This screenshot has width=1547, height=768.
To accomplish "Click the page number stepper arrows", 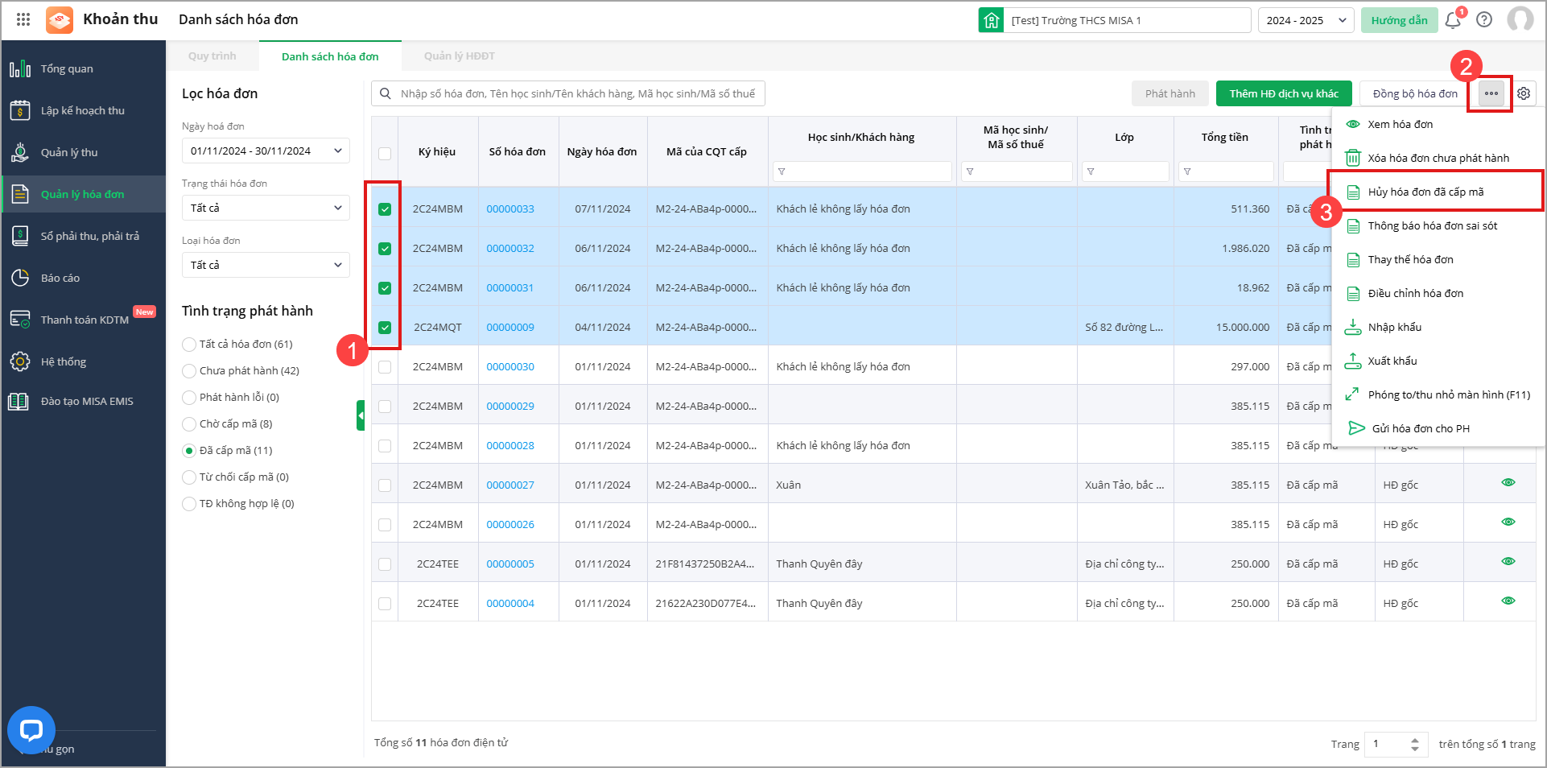I will point(1414,744).
